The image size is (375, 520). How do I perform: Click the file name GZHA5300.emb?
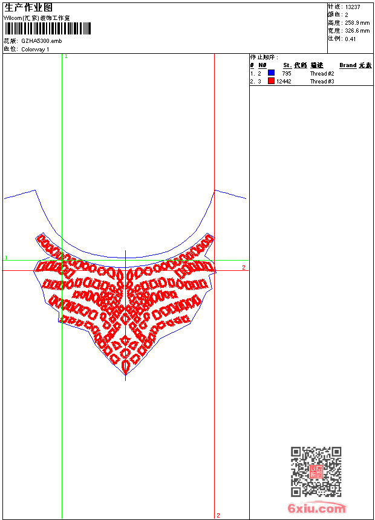[41, 41]
